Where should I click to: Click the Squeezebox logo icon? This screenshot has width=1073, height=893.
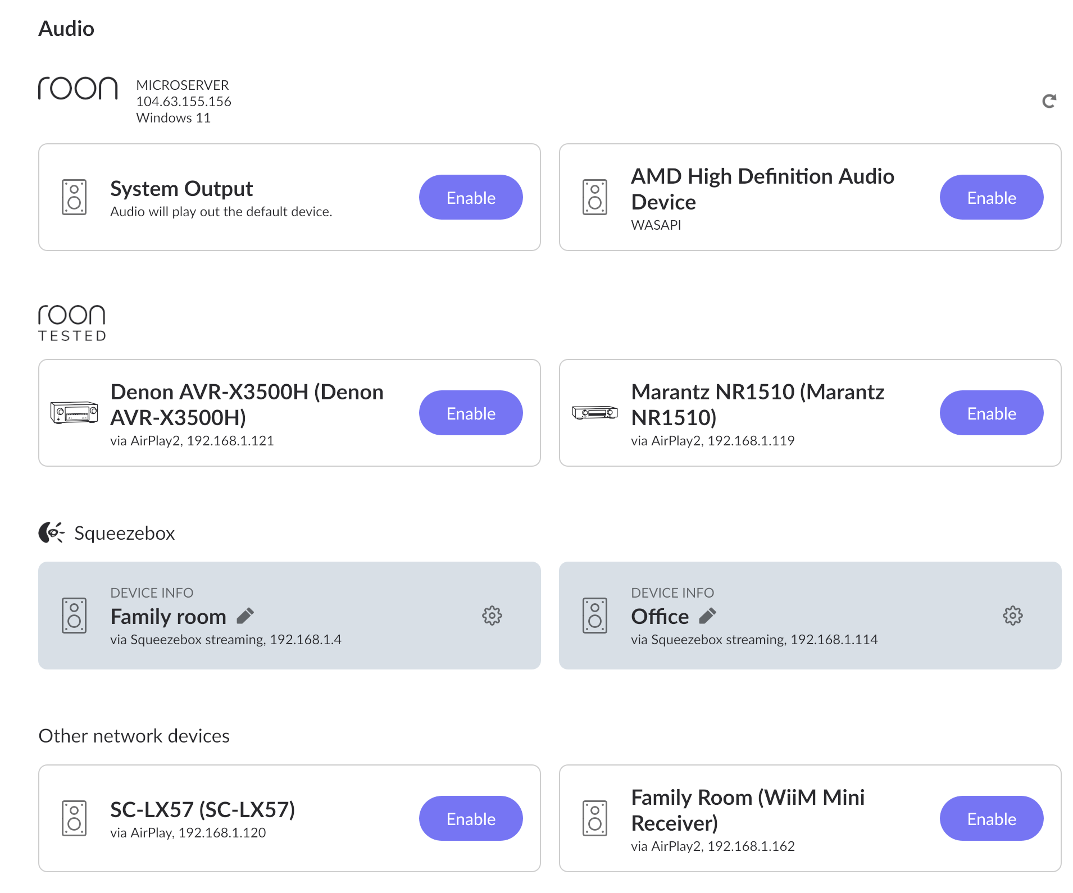point(51,532)
